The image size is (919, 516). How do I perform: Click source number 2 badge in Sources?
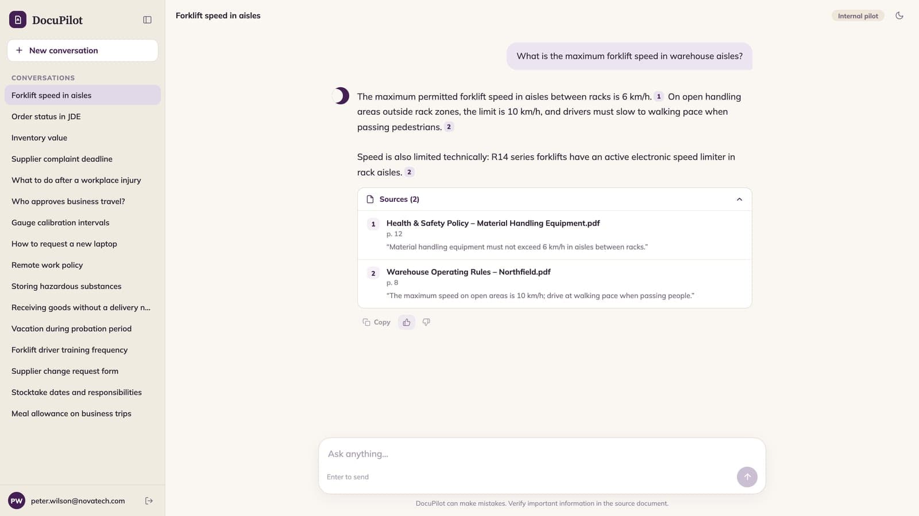(x=373, y=273)
